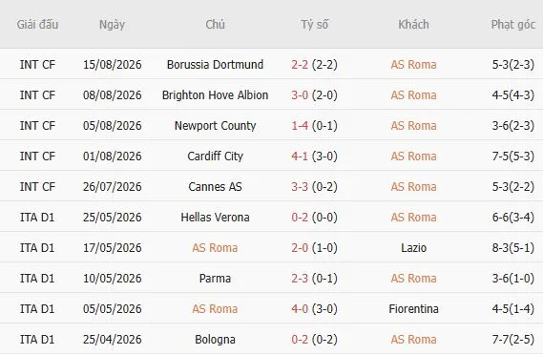Open the 1-4 Newport County match score
The image size is (543, 355).
coord(300,125)
